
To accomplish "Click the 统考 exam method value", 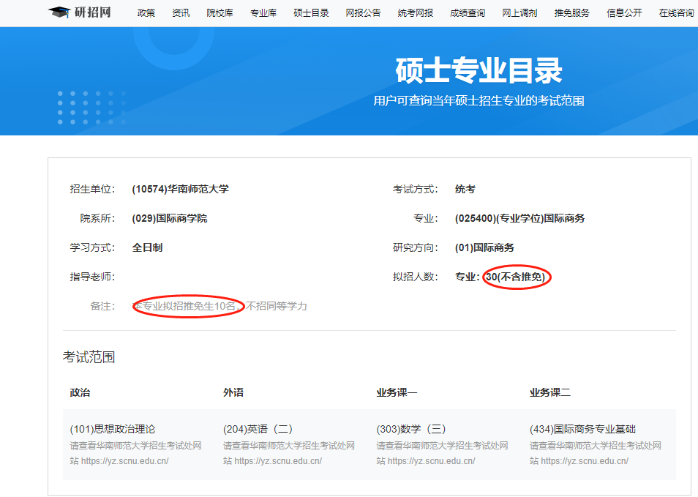I will (x=465, y=189).
